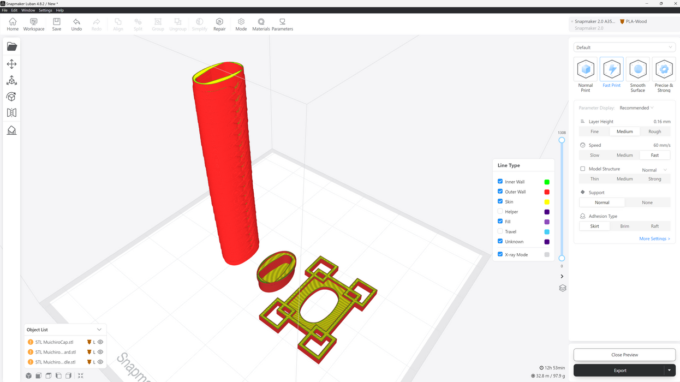Hide STL MuichiroCap.stl with eye icon
The image size is (680, 382).
100,342
